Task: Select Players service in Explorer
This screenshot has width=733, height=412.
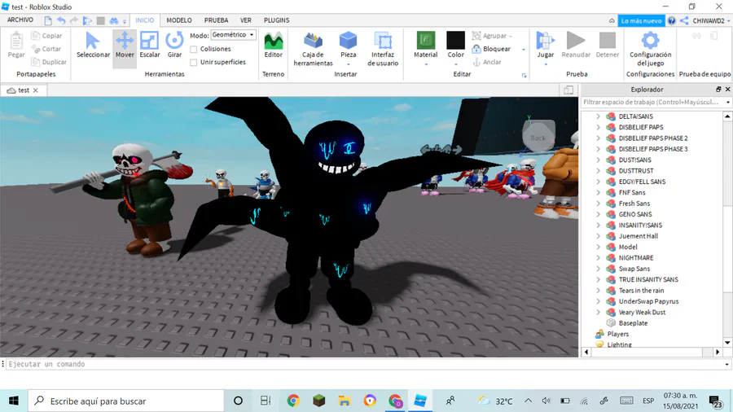Action: tap(617, 334)
